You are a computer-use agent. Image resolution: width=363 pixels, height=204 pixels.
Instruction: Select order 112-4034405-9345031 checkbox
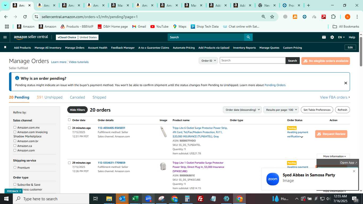69,128
